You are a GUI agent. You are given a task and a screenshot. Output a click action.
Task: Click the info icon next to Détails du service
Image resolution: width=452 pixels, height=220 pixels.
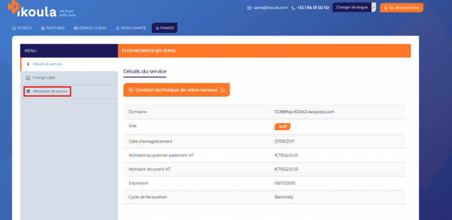[28, 64]
